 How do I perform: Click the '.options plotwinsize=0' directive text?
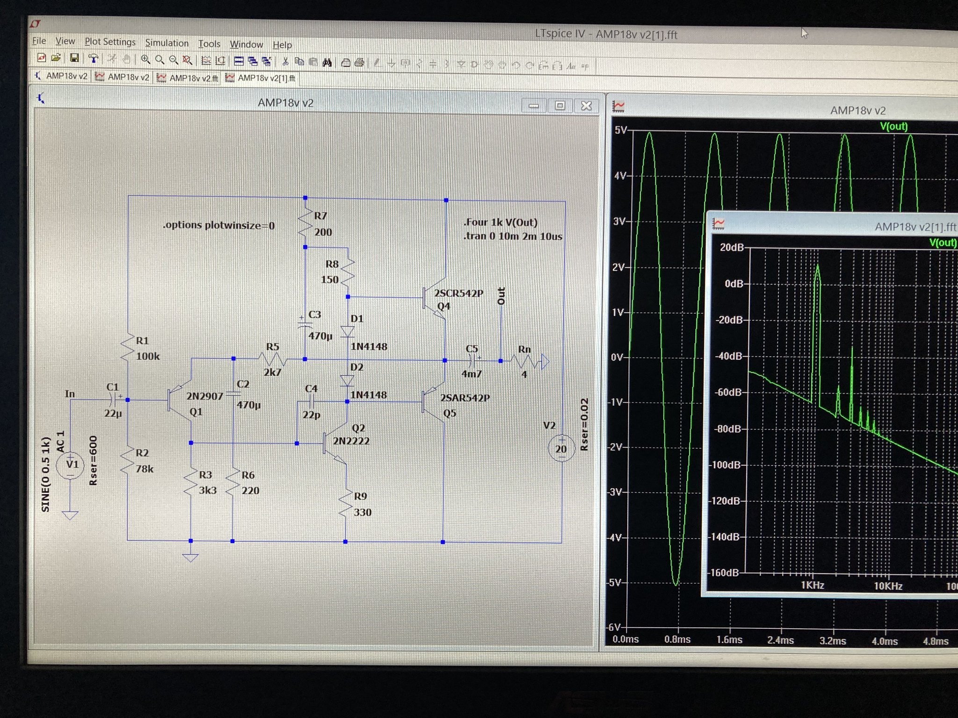[219, 225]
